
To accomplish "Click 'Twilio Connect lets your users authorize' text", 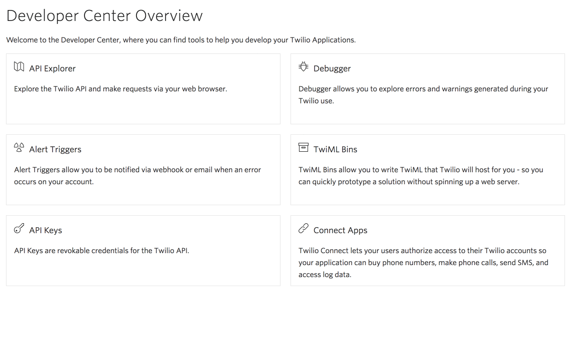I will [x=423, y=263].
